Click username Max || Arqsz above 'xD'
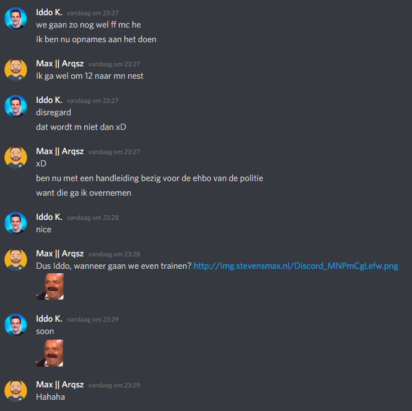Screen dimensions: 412x411 click(60, 151)
